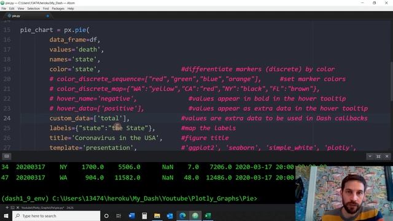Click the terminal command prompt line
The image size is (393, 221).
tap(130, 199)
